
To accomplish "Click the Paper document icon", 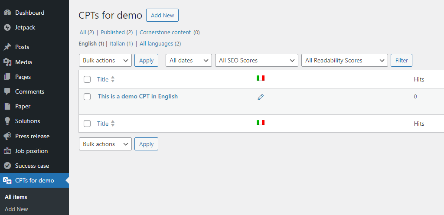I will 7,106.
